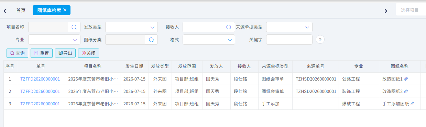Click the drawing category search magnifier icon
Viewport: 426px width, 127px height.
click(151, 40)
